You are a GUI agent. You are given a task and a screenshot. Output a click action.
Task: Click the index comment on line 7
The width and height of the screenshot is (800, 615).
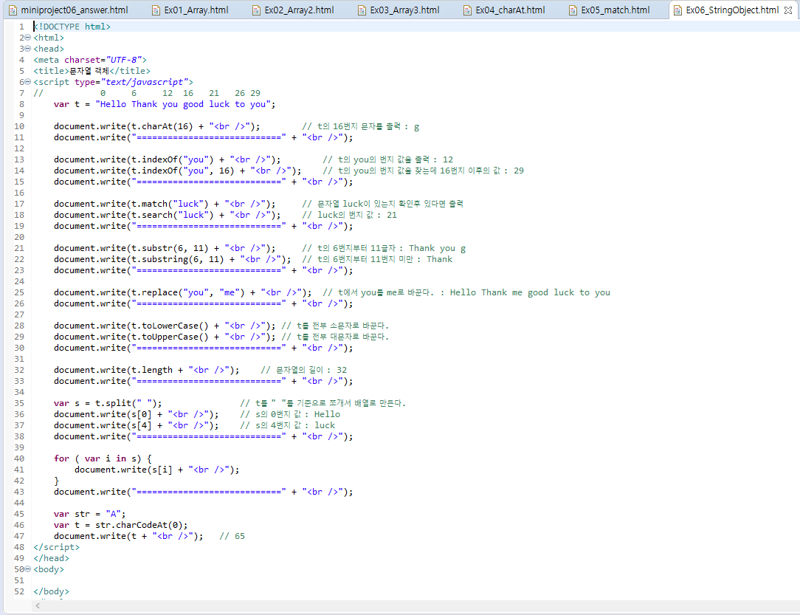(147, 93)
